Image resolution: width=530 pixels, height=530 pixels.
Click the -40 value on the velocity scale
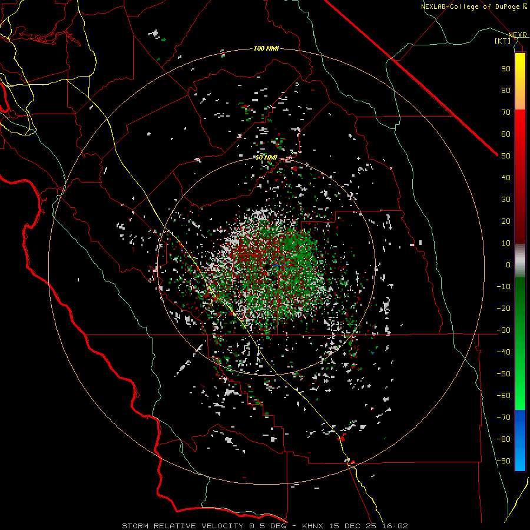tap(503, 352)
